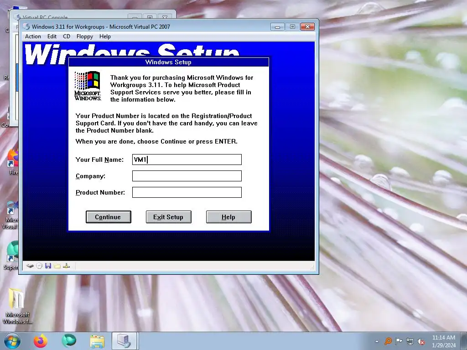Open the Windows Start menu
This screenshot has height=350, width=467.
pyautogui.click(x=12, y=341)
